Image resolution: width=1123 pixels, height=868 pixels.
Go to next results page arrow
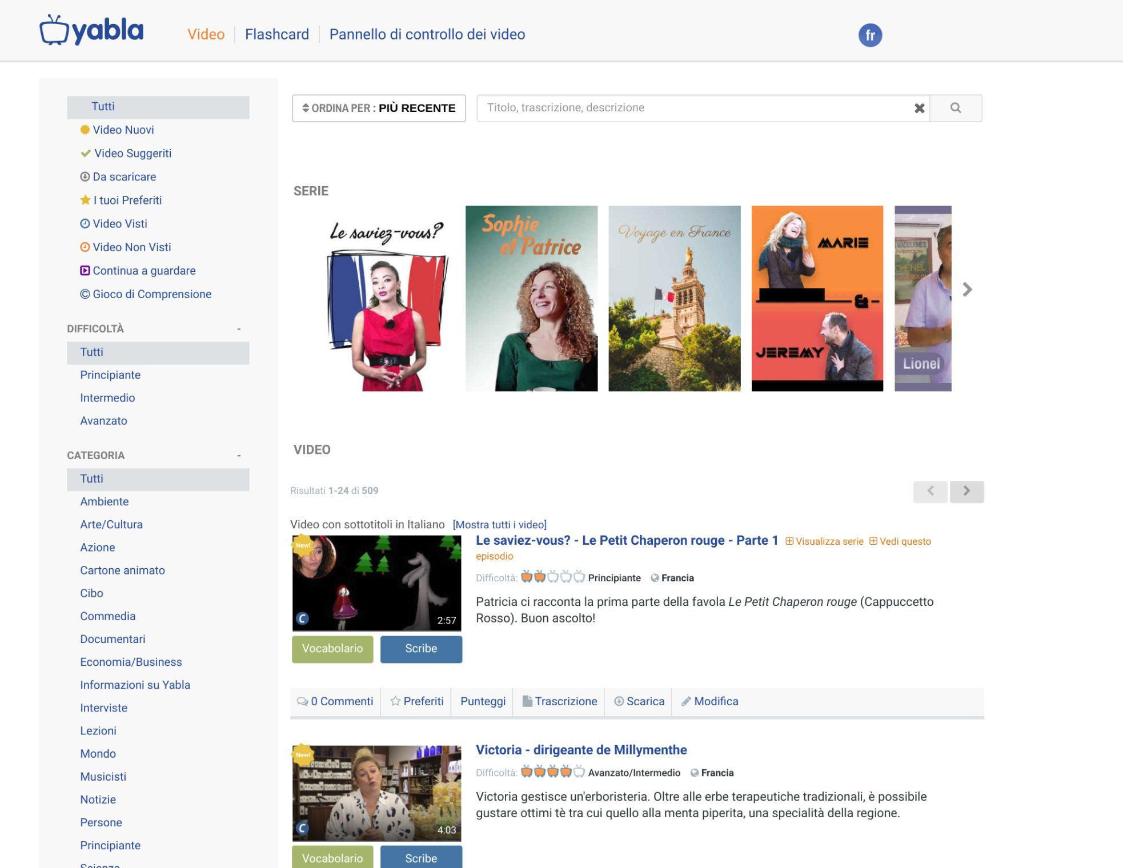pos(966,491)
